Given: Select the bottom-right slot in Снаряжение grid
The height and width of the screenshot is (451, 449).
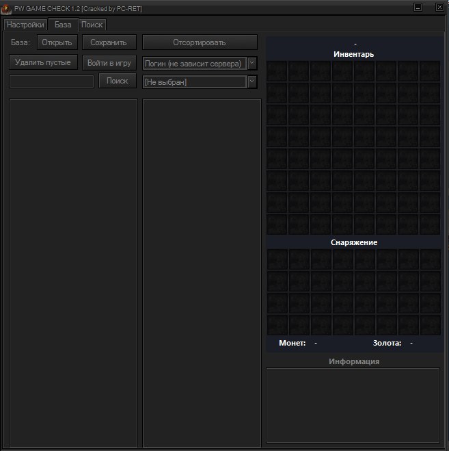Looking at the screenshot, I should 430,324.
